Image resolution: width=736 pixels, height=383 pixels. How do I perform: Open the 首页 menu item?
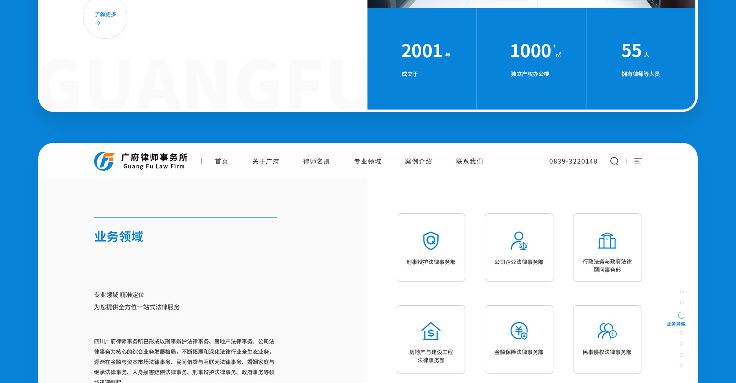222,162
